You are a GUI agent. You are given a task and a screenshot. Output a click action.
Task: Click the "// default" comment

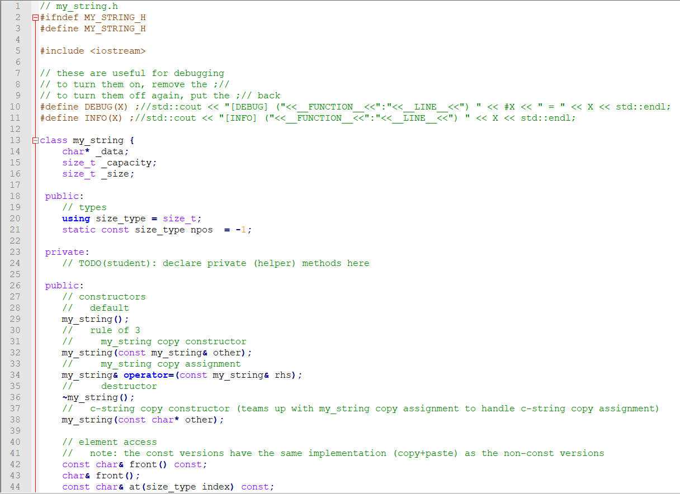point(96,308)
